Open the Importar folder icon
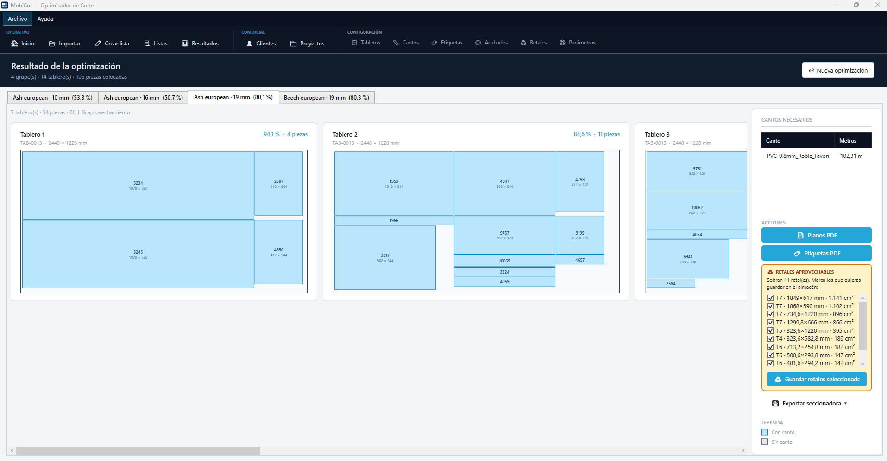 click(x=52, y=44)
